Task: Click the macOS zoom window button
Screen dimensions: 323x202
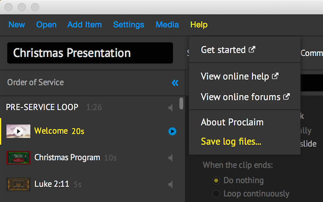Action: point(35,7)
